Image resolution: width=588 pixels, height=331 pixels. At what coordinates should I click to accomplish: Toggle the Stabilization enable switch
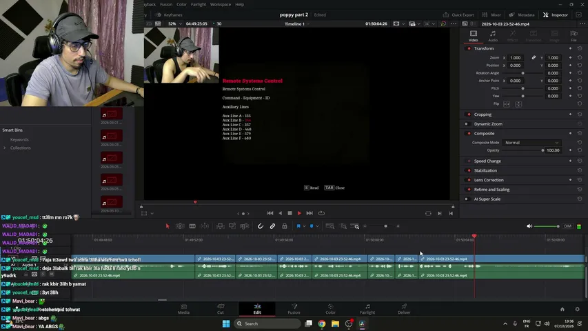point(468,170)
